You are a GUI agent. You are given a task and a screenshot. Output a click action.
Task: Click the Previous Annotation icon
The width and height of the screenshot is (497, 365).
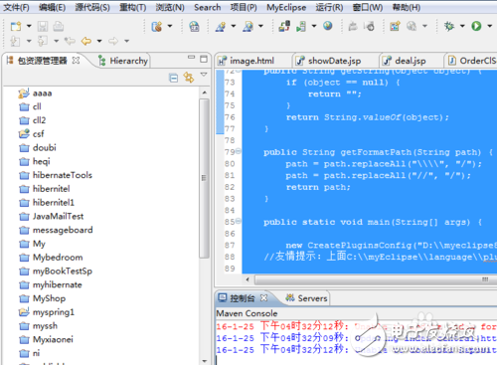click(x=43, y=41)
